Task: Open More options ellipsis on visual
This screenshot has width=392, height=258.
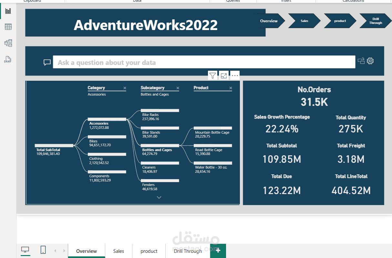Action: point(235,76)
